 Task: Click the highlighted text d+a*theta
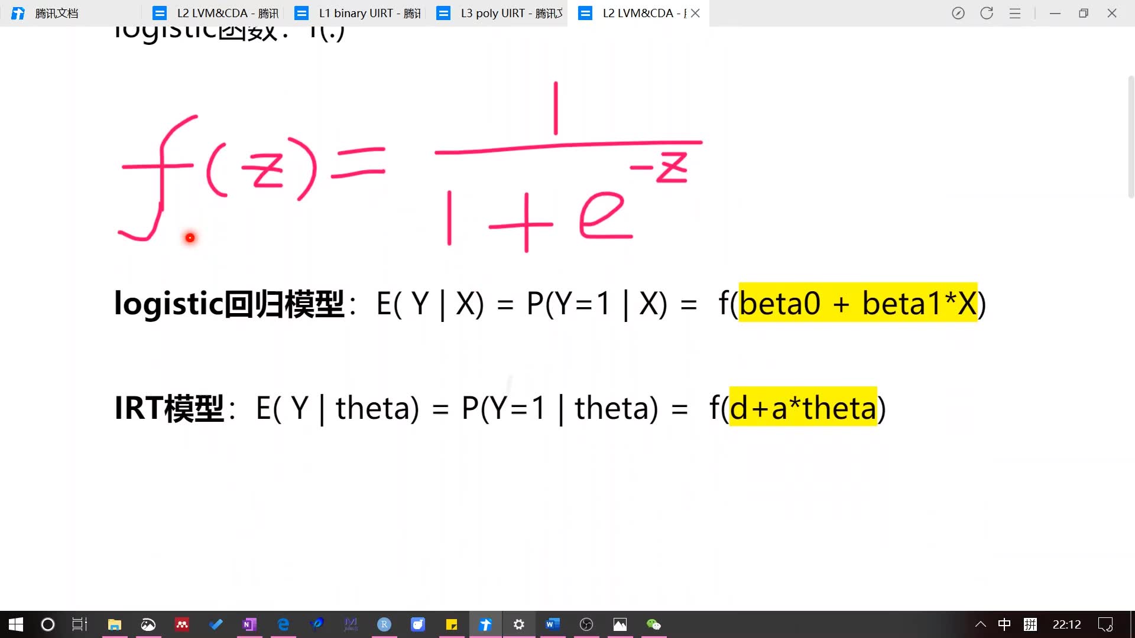(803, 408)
